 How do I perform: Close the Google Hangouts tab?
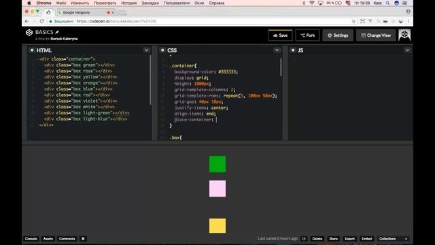[x=113, y=12]
